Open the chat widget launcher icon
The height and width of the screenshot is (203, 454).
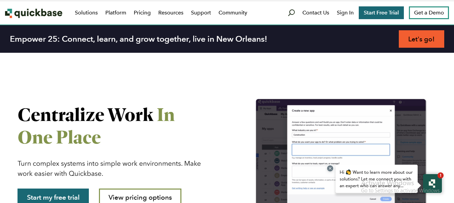(x=432, y=184)
